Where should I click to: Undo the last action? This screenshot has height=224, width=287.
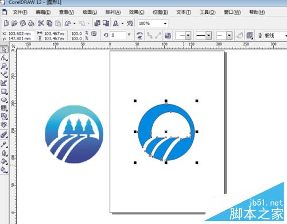(x=68, y=24)
